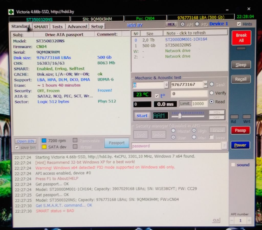Click the end LBA field 976773167

187,84
